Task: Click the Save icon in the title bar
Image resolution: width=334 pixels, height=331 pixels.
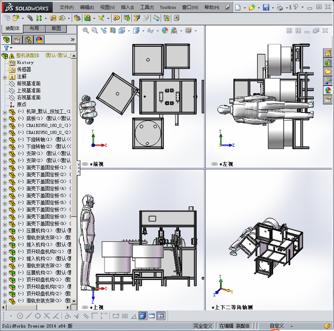Action: [266, 7]
